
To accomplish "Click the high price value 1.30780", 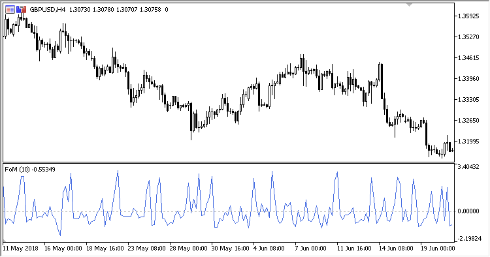I will click(x=103, y=10).
